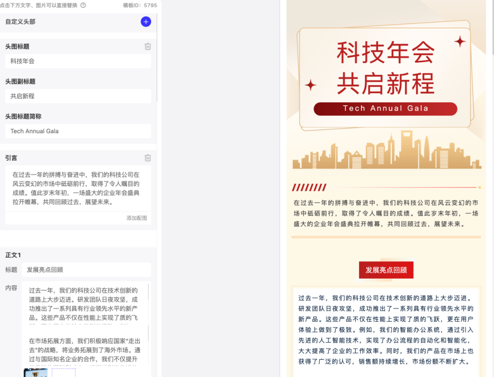The image size is (494, 377).
Task: Click the Tech Annual Gala short-title input
Action: 78,131
